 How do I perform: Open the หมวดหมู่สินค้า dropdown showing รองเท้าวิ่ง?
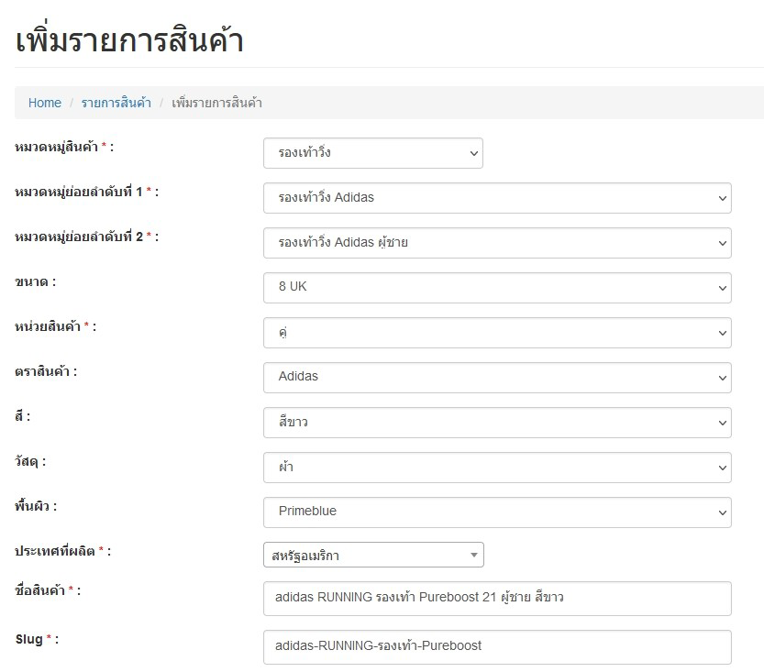[372, 153]
